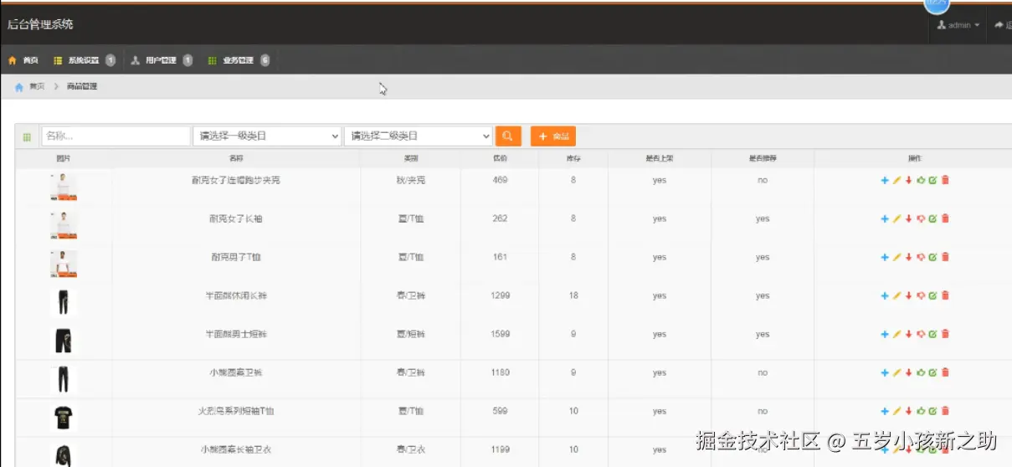The width and height of the screenshot is (1012, 467).
Task: Focus the 名称 search input field
Action: pos(116,136)
